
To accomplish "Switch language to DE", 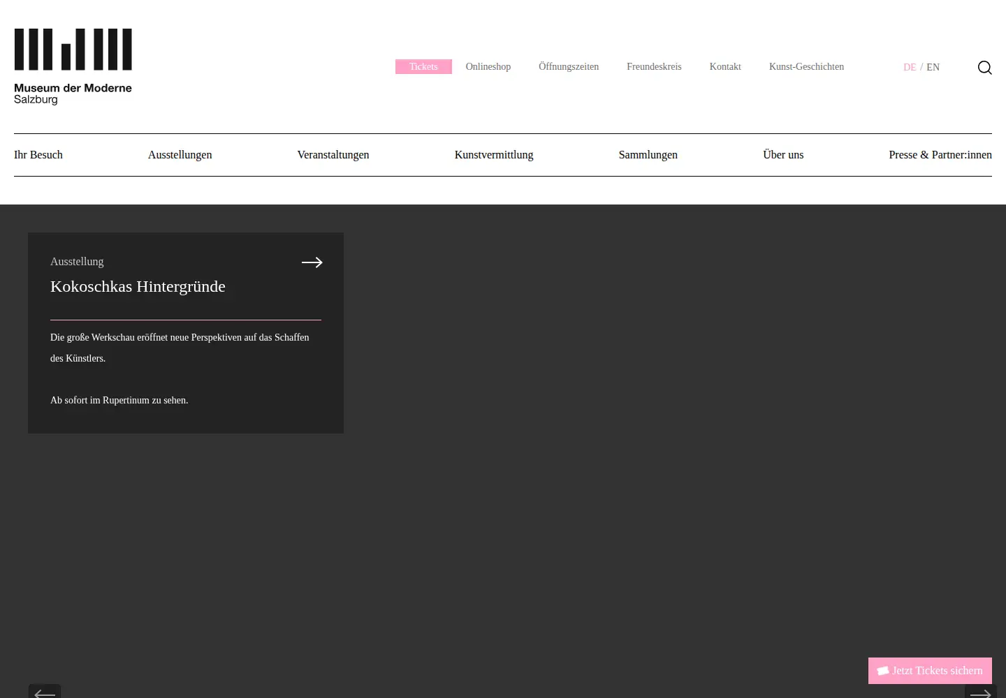I will (x=910, y=67).
